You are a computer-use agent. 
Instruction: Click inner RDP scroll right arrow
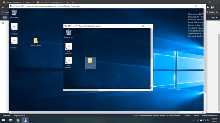(149, 90)
